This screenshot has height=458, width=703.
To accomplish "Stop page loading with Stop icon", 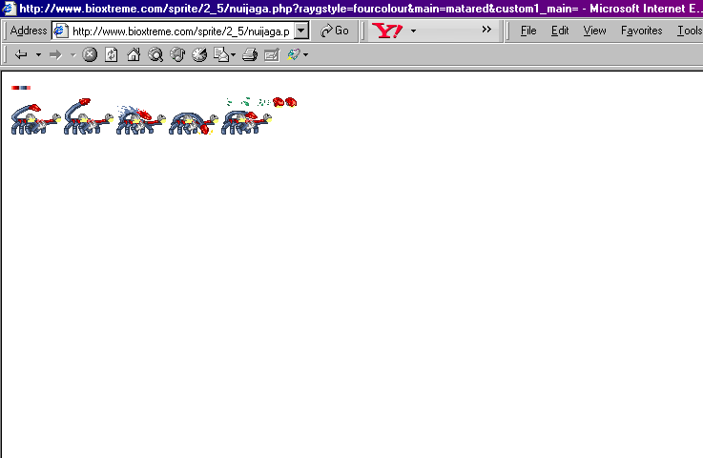I will click(90, 54).
